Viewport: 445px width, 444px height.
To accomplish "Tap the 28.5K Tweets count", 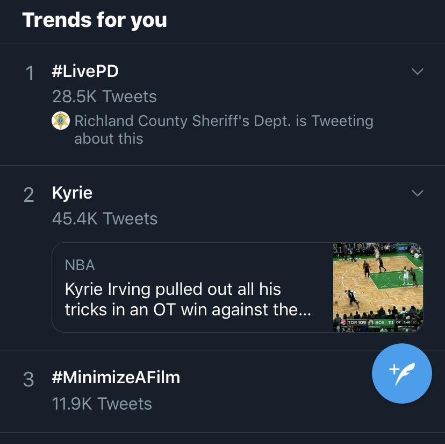I will pyautogui.click(x=104, y=97).
